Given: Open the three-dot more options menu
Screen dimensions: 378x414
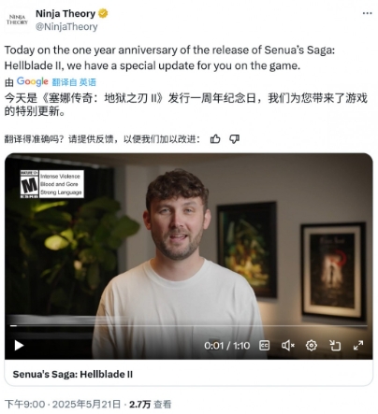Looking at the screenshot, I should click(x=367, y=13).
